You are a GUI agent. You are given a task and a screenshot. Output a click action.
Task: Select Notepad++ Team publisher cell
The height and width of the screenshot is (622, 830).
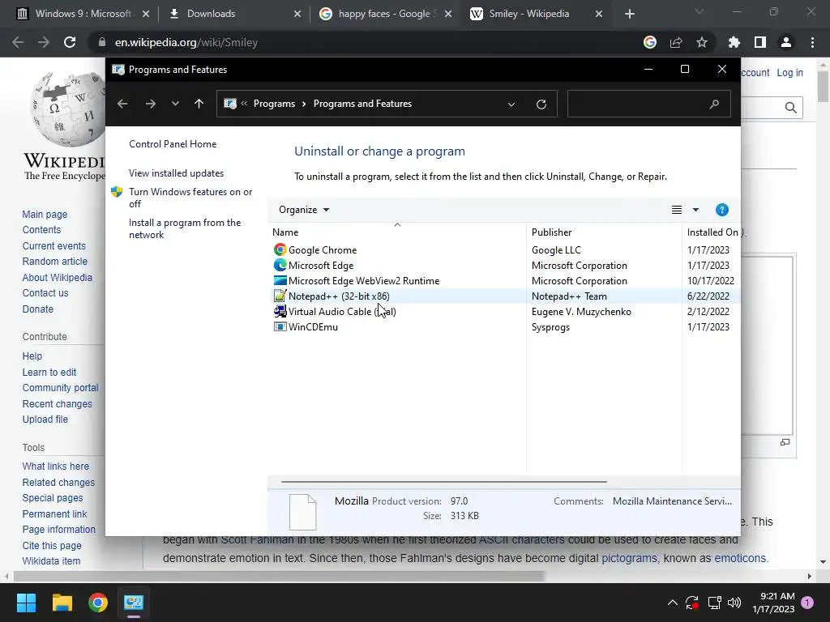(x=569, y=296)
